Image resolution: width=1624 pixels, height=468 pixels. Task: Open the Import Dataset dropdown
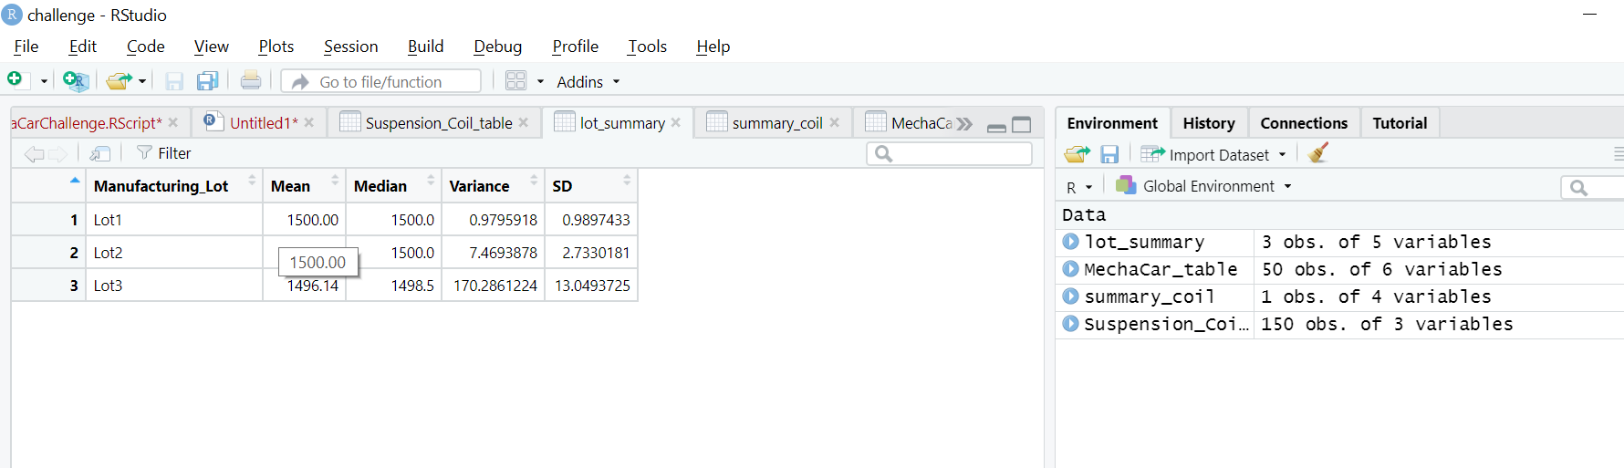click(1213, 154)
